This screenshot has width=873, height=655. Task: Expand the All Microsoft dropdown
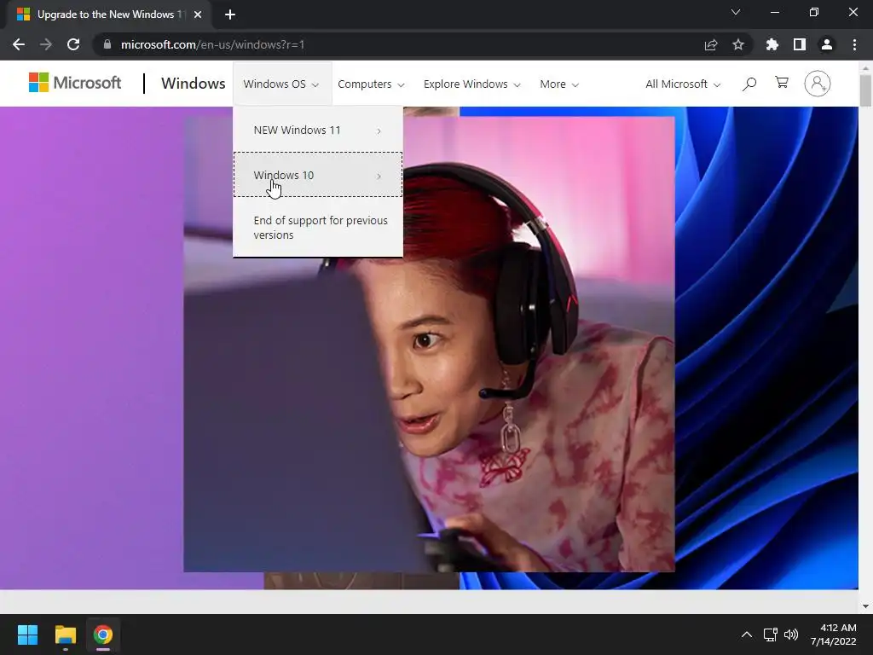683,84
